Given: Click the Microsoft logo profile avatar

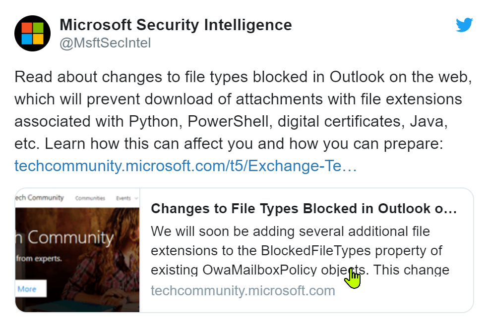Looking at the screenshot, I should coord(33,34).
